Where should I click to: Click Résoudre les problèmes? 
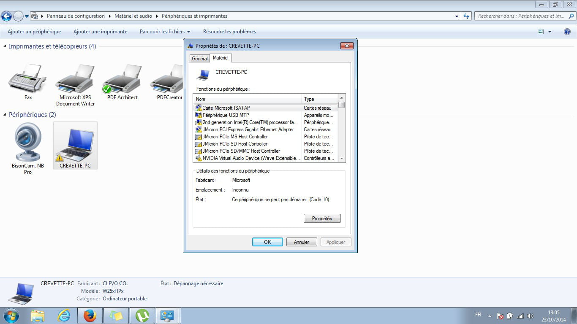pos(229,32)
